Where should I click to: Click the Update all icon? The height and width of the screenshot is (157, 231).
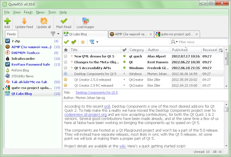[44, 21]
